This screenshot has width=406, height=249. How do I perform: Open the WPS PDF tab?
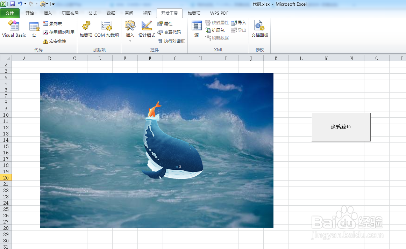tap(219, 13)
